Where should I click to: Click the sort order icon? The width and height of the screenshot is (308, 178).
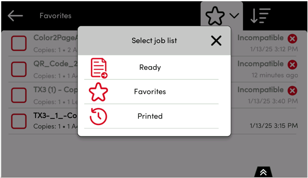(260, 16)
